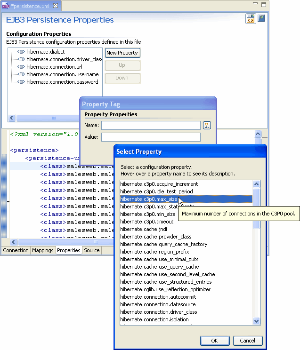Click the hibernate.connection.driver_class property icon
300x350 pixels.
21,59
